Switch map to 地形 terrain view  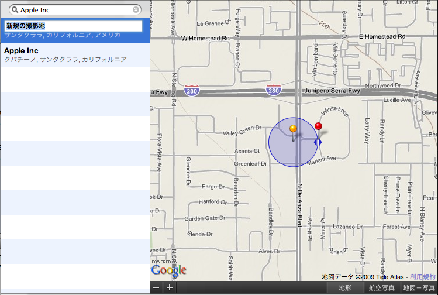344,288
